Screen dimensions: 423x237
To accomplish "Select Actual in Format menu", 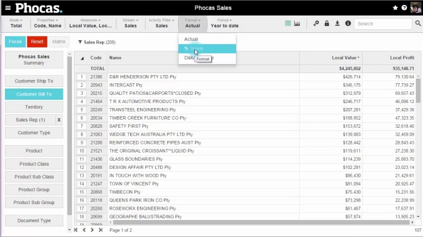I will [x=207, y=39].
